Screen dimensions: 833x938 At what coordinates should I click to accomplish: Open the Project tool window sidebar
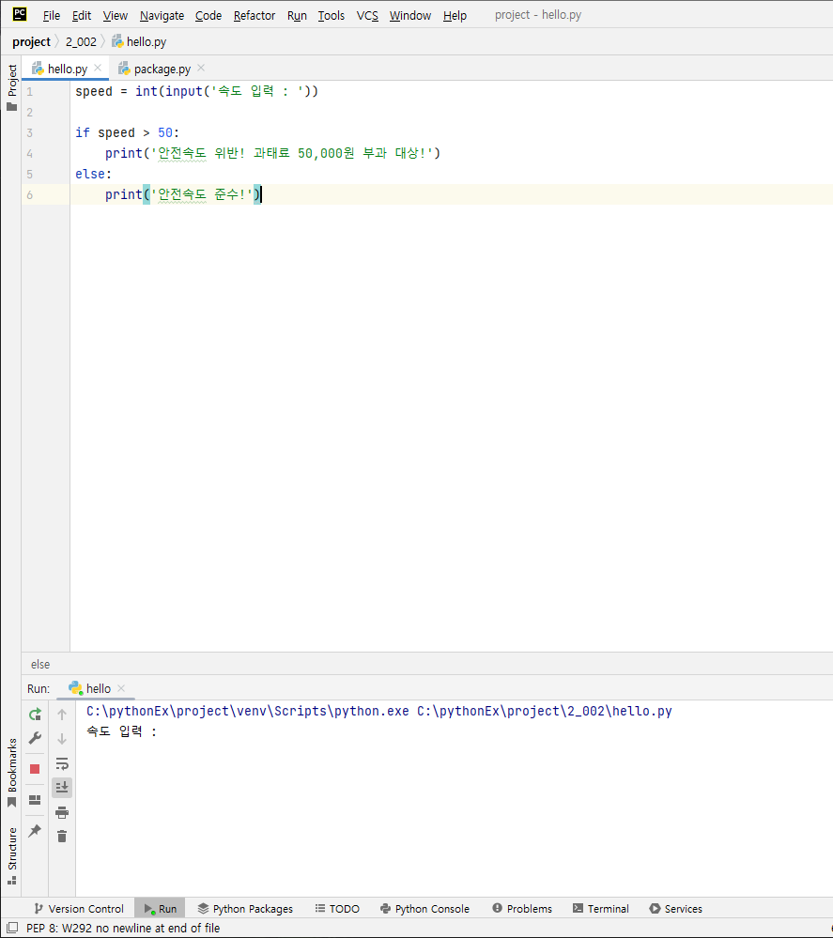point(11,87)
